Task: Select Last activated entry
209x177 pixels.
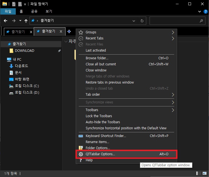Action: tap(126, 50)
